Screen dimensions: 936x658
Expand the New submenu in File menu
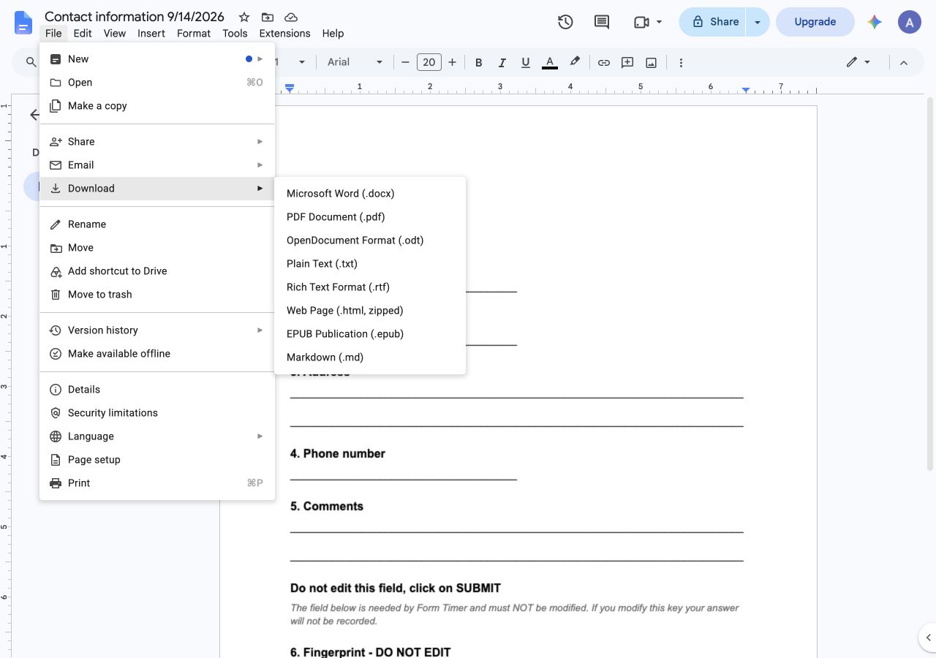tap(157, 59)
